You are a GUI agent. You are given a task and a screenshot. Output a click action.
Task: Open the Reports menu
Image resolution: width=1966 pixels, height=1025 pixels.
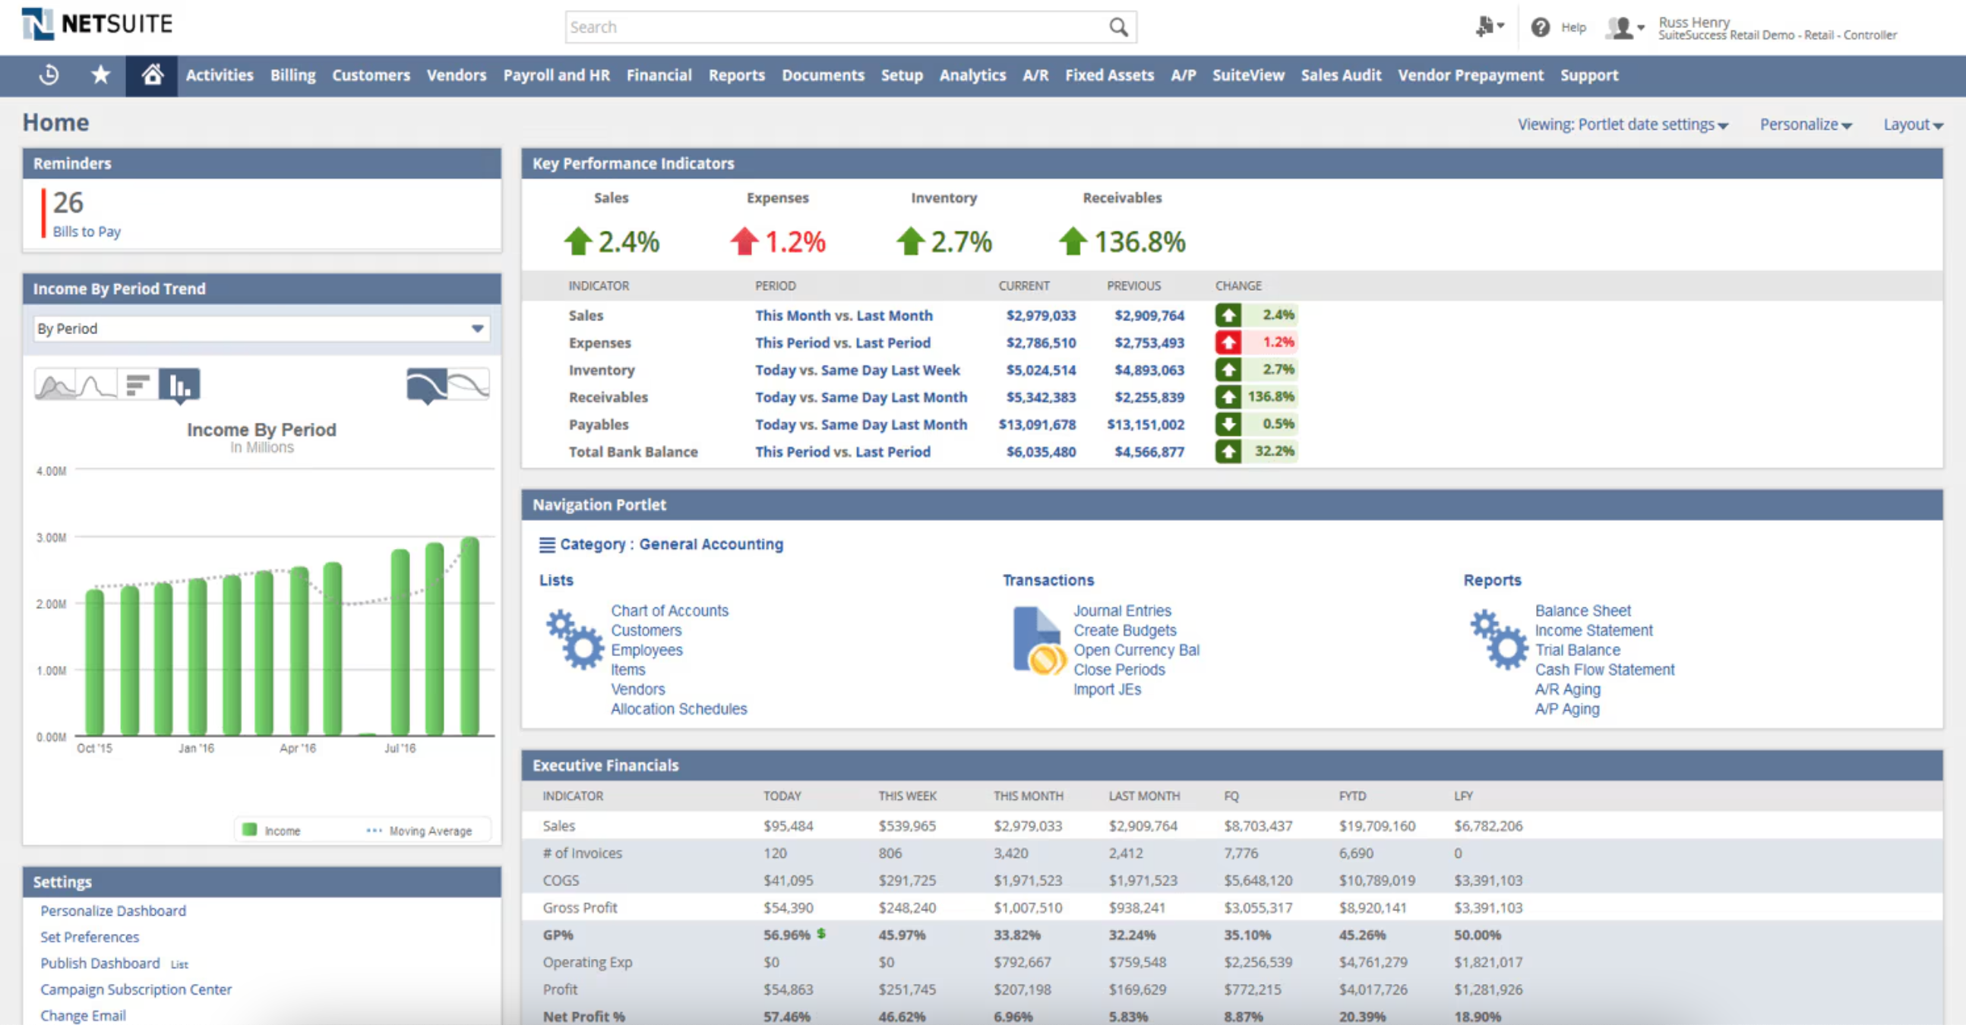[735, 75]
